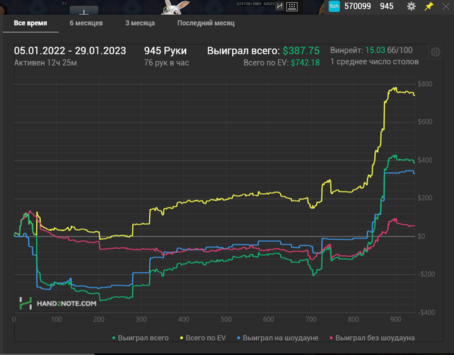Viewport: 454px width, 355px height.
Task: Click the 900 label on the x-axis
Action: pyautogui.click(x=396, y=319)
